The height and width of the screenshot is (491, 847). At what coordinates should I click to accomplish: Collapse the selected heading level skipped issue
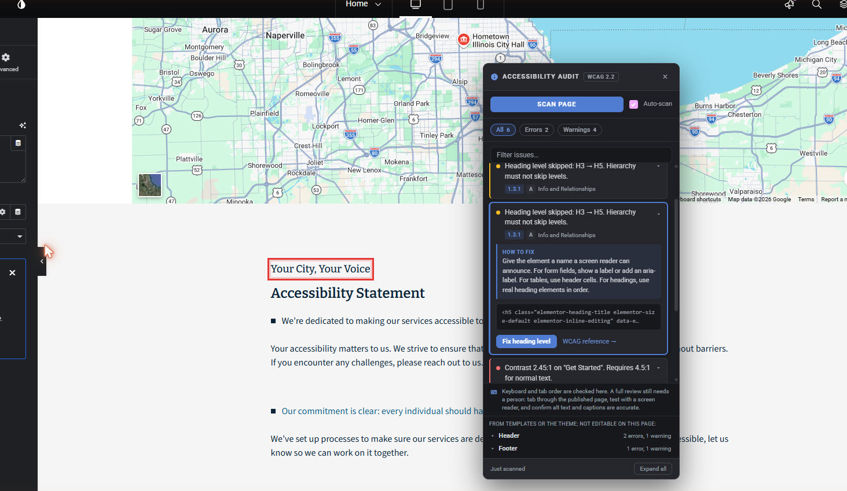pos(659,214)
